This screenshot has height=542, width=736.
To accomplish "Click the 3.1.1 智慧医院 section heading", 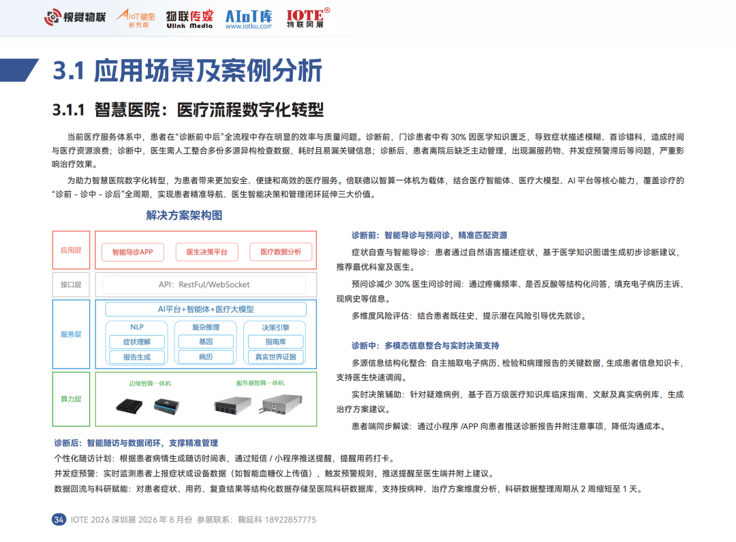I will (x=188, y=110).
